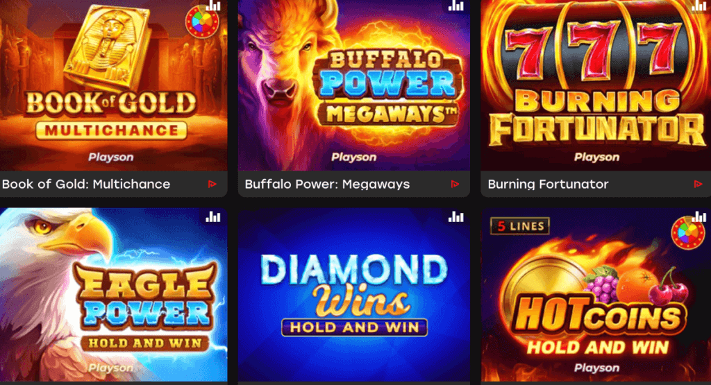
Task: Click stats bars icon on Eagle Power tile
Action: [x=213, y=217]
